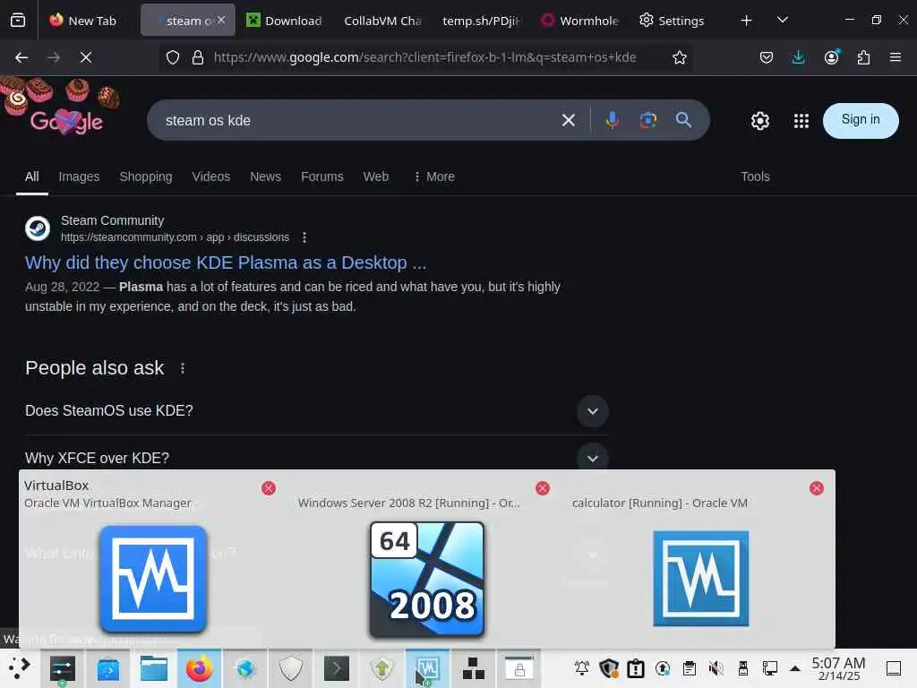
Task: Open the KDE application launcher
Action: click(x=19, y=668)
